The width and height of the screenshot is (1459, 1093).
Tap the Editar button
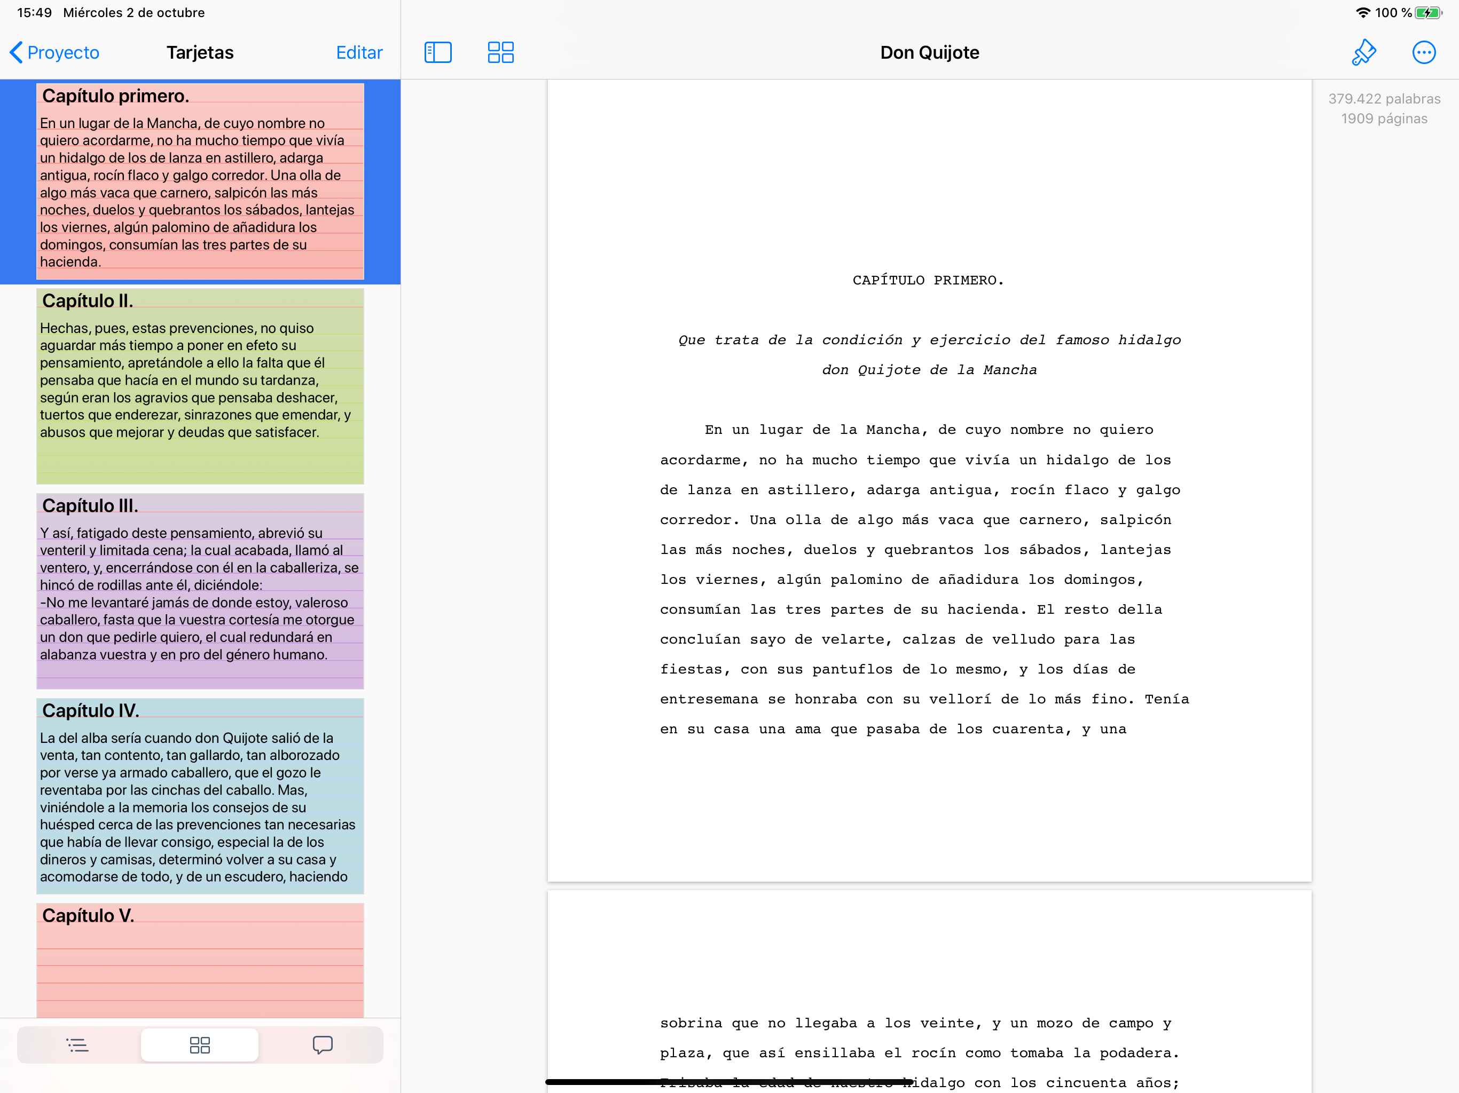coord(359,53)
